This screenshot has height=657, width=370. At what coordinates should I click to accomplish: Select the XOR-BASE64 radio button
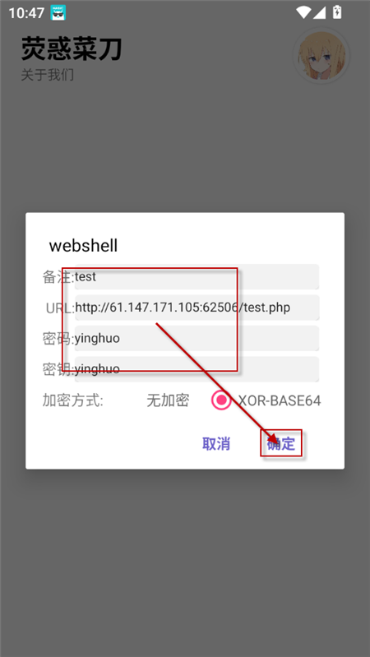(x=221, y=400)
